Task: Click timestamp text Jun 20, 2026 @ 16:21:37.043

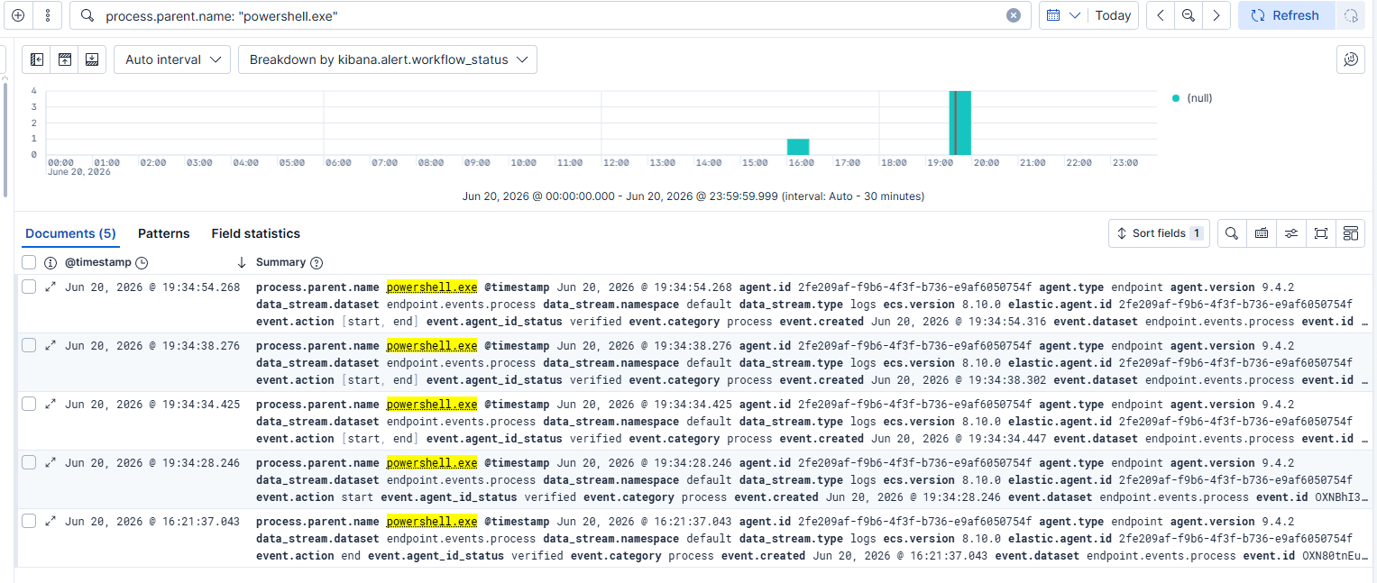Action: (x=152, y=522)
